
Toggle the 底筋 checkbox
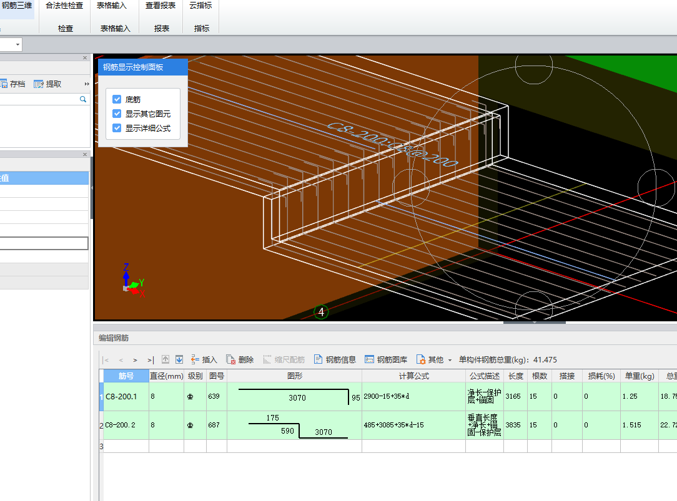(117, 100)
